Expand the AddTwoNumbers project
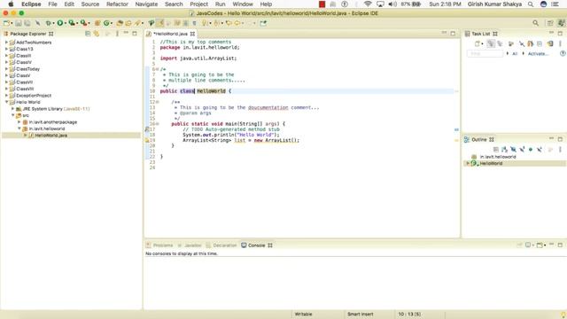The image size is (567, 319). coord(6,43)
